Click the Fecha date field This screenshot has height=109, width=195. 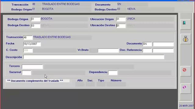(32, 44)
